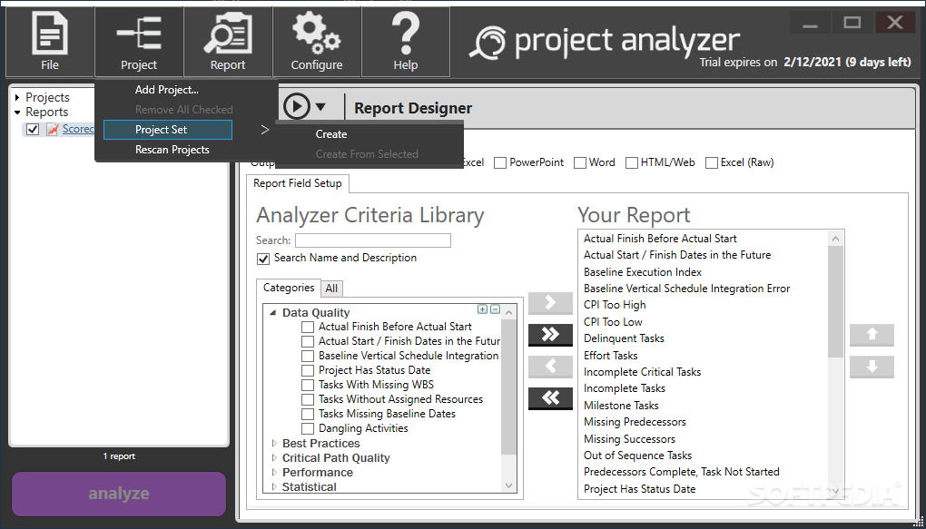This screenshot has height=529, width=926.
Task: Select Missing Successors report item
Action: 629,438
